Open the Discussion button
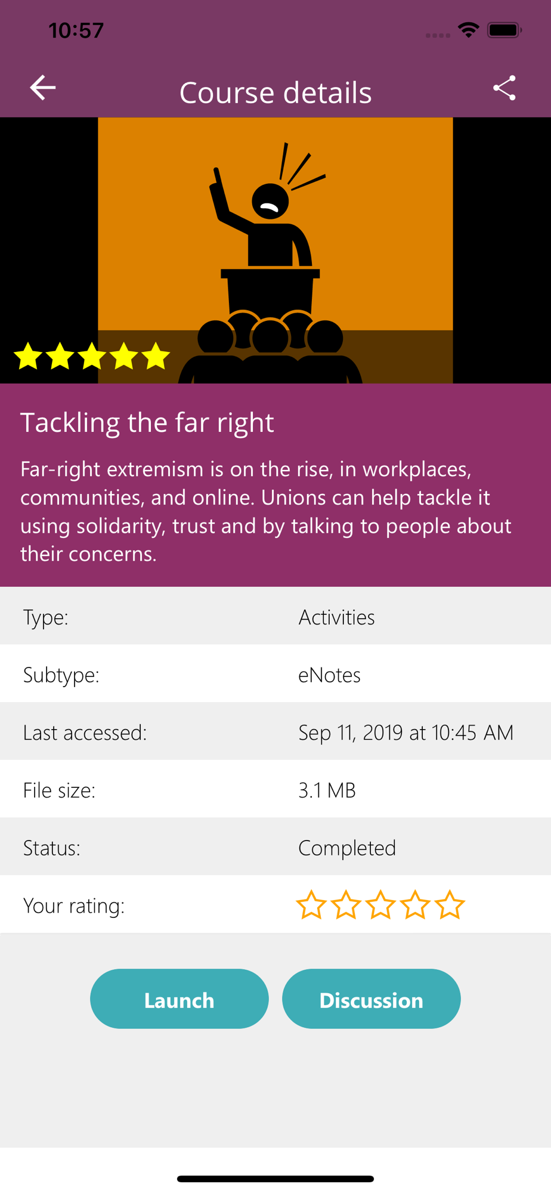 click(371, 999)
